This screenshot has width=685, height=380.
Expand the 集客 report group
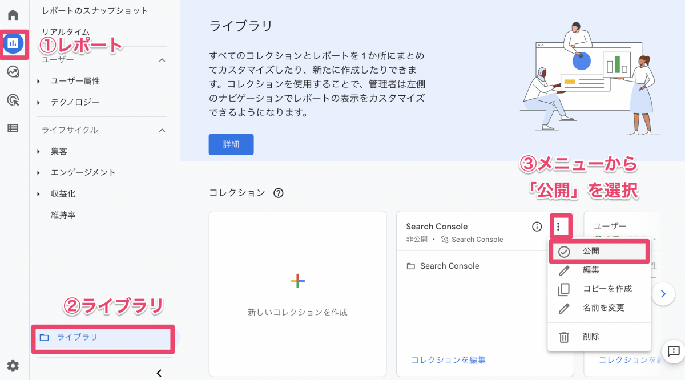point(59,151)
